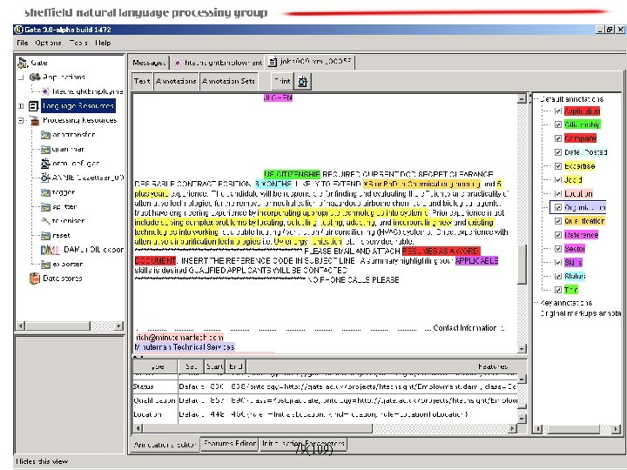The height and width of the screenshot is (470, 627).
Task: Open the Help menu
Action: pyautogui.click(x=103, y=43)
